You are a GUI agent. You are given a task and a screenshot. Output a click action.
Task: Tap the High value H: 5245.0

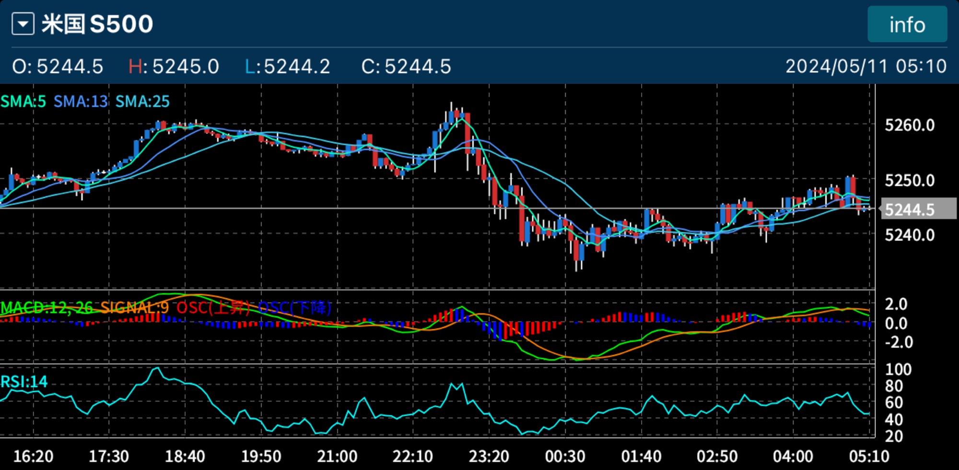(x=174, y=67)
